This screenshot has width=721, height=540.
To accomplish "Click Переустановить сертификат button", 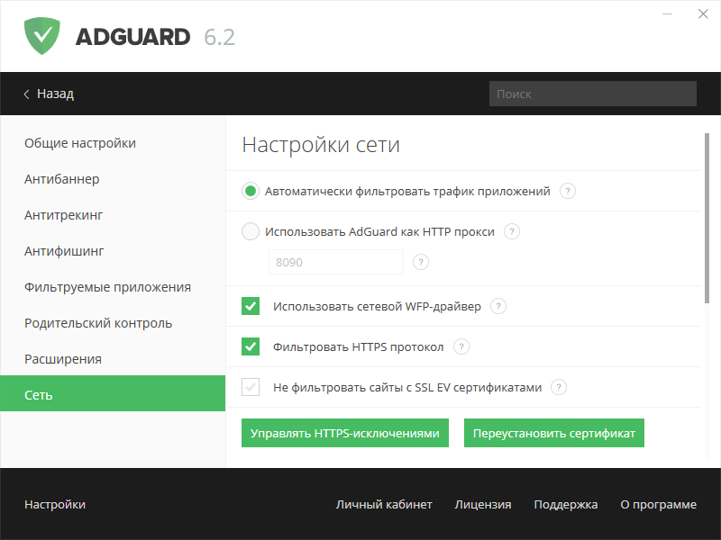I will 554,433.
